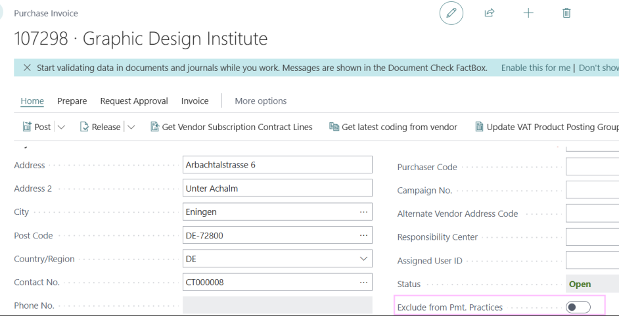Click the Assigned User ID field
The width and height of the screenshot is (619, 316).
tap(592, 260)
